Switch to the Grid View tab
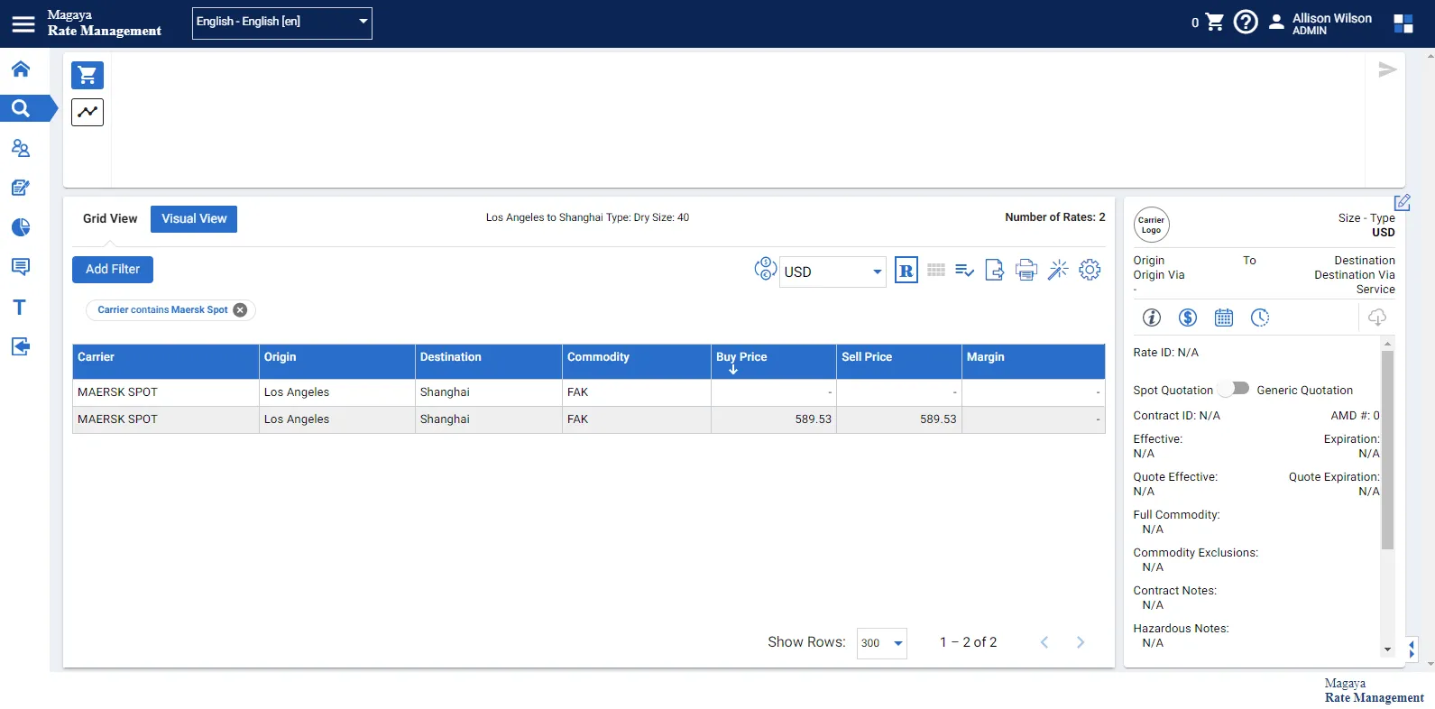This screenshot has width=1435, height=709. (x=110, y=219)
